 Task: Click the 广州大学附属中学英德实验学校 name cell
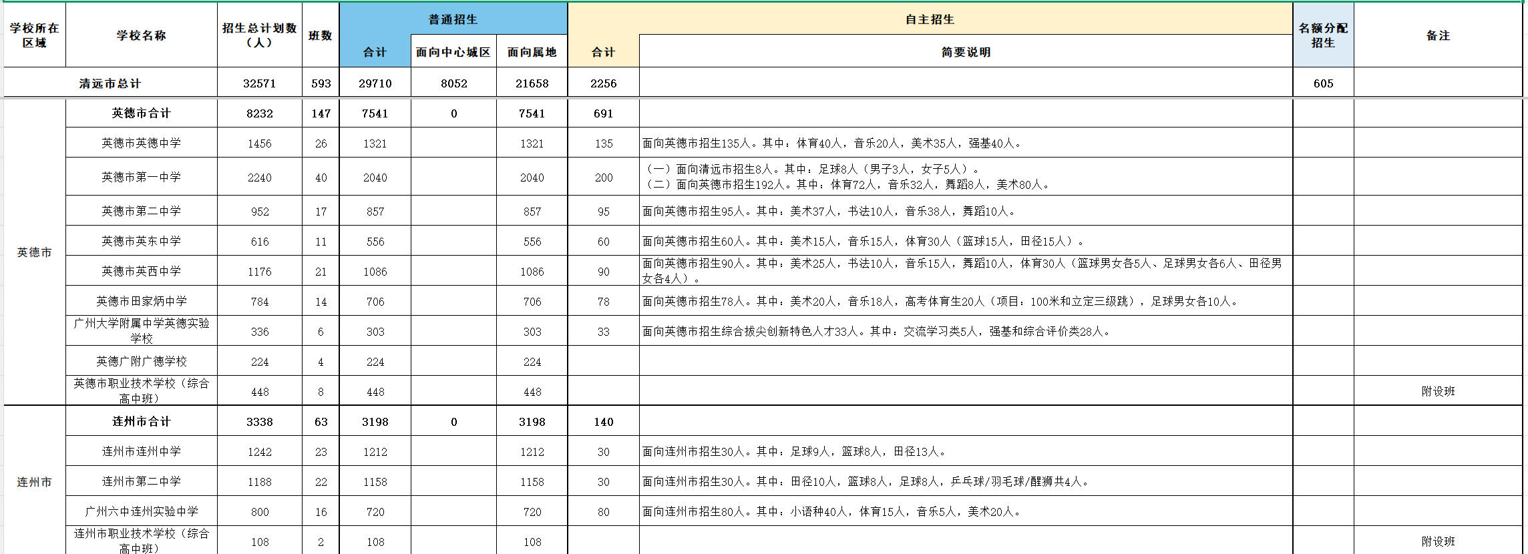click(x=142, y=331)
